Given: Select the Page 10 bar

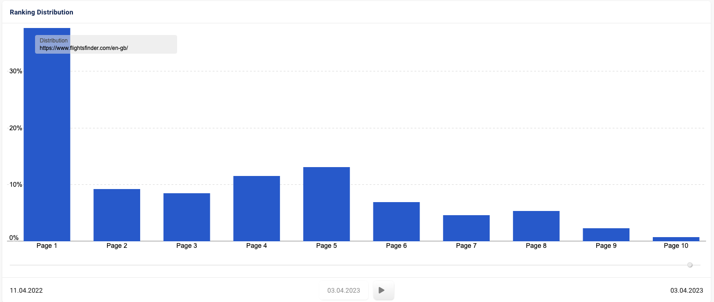Looking at the screenshot, I should coord(676,239).
